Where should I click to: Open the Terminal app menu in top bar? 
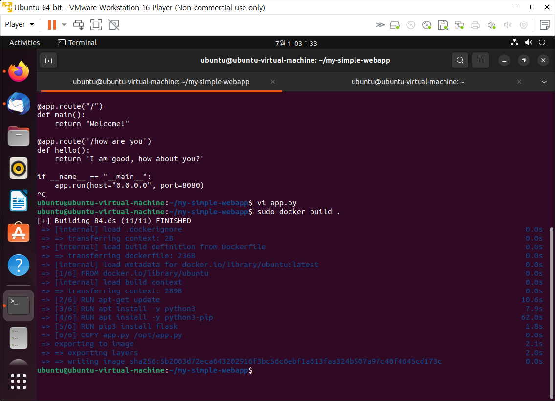point(77,43)
